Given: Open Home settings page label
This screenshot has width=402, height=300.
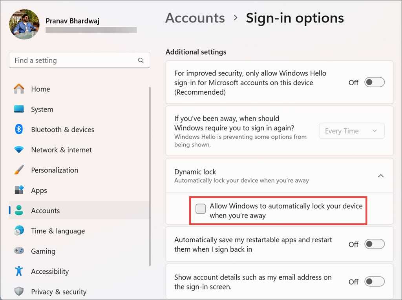Looking at the screenshot, I should (x=40, y=89).
